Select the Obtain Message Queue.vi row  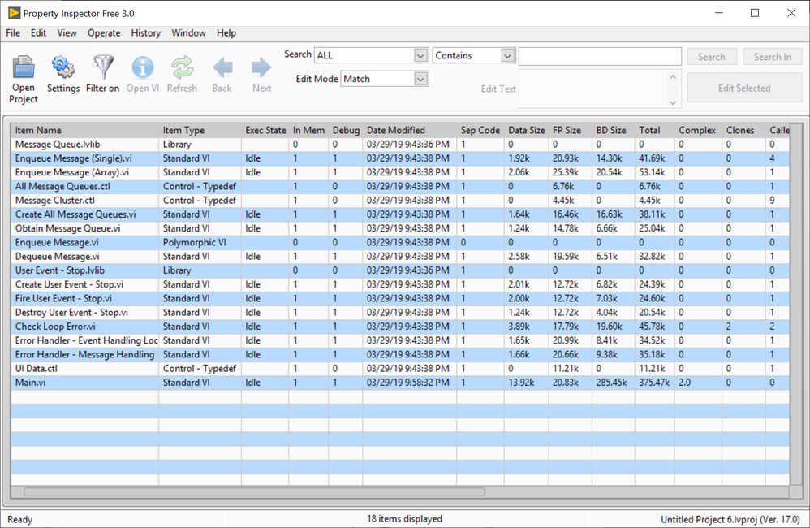pos(400,228)
